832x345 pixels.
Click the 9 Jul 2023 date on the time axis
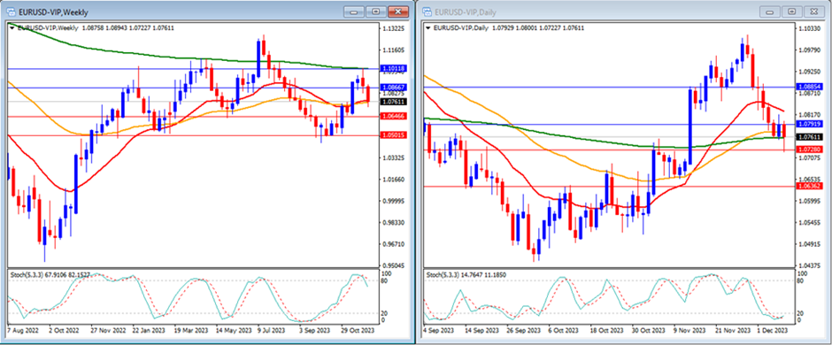[272, 330]
